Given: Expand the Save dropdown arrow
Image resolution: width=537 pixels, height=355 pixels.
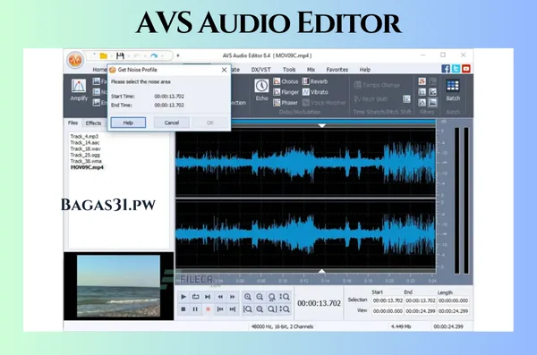Looking at the screenshot, I should coord(128,55).
